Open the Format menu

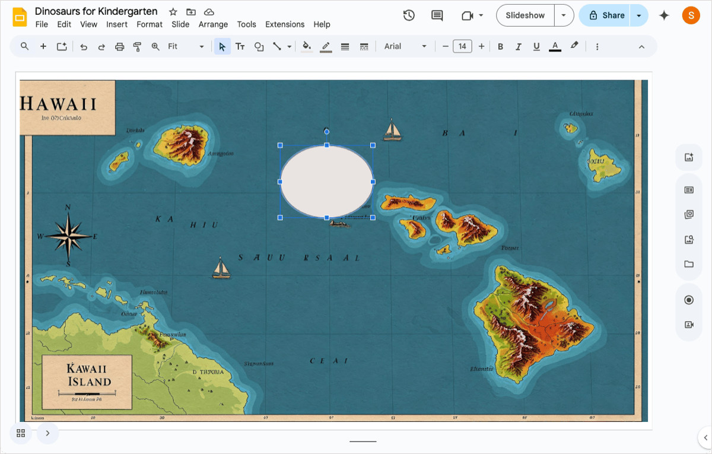(150, 24)
